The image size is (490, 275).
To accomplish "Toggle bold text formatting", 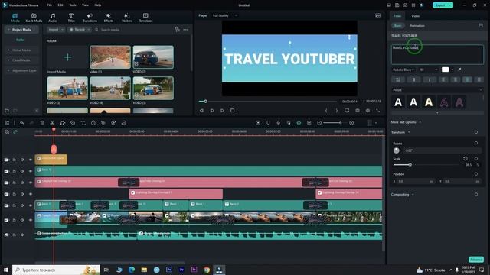I will click(413, 79).
